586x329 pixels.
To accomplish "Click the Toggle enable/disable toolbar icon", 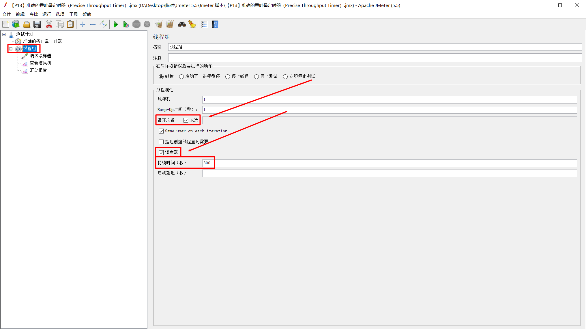I will (103, 25).
